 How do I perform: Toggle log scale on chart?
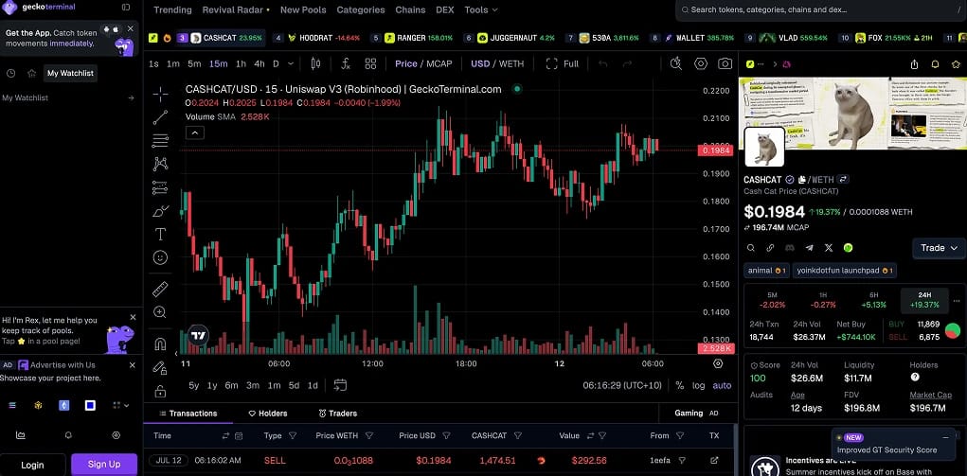[x=699, y=385]
